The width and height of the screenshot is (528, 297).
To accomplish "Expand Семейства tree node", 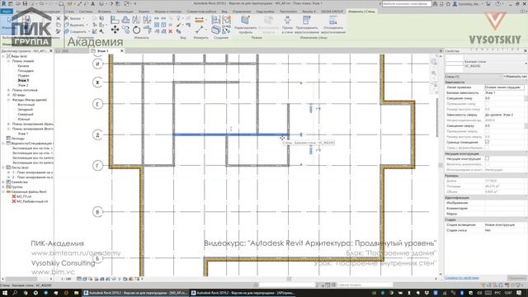I will 3,182.
